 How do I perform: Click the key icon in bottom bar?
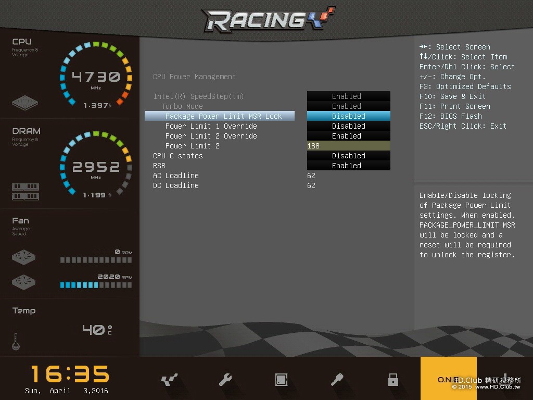coord(337,379)
